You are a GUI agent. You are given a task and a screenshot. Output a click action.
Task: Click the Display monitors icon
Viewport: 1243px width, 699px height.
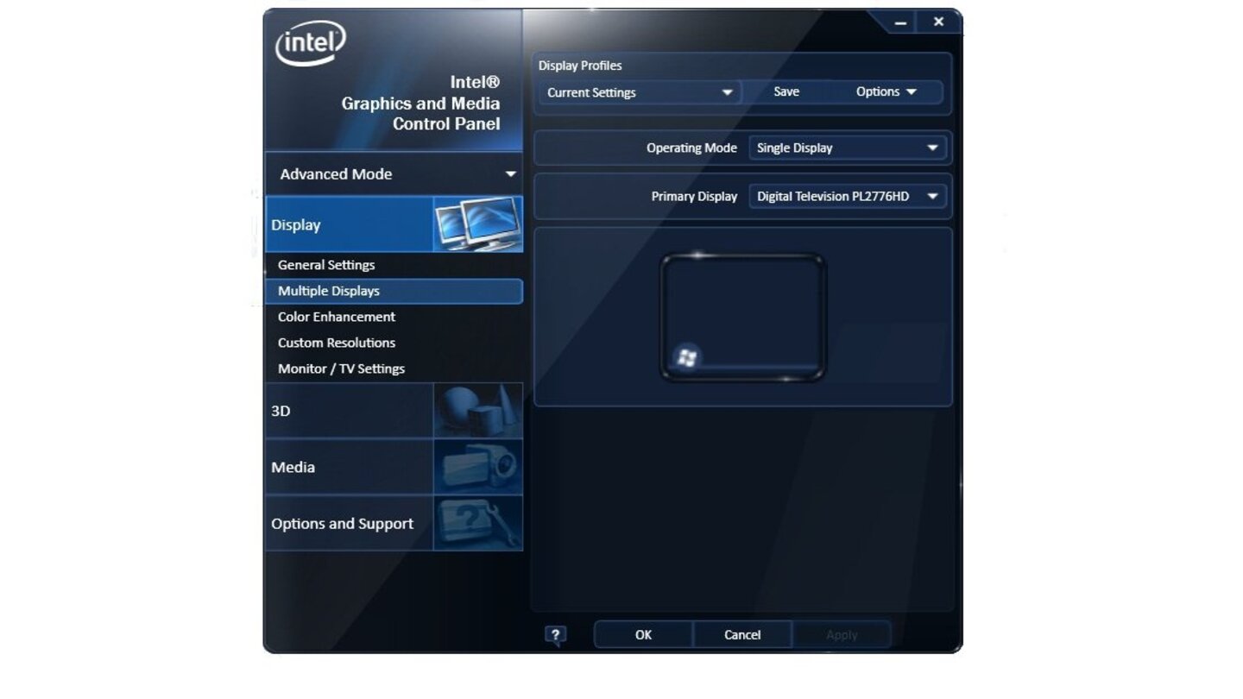click(478, 224)
